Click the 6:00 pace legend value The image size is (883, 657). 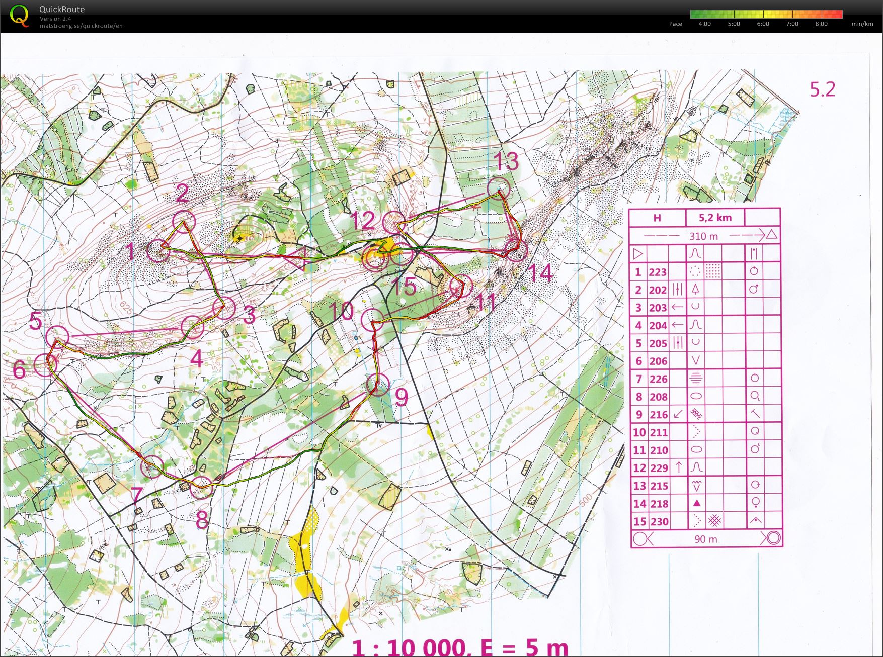click(763, 24)
